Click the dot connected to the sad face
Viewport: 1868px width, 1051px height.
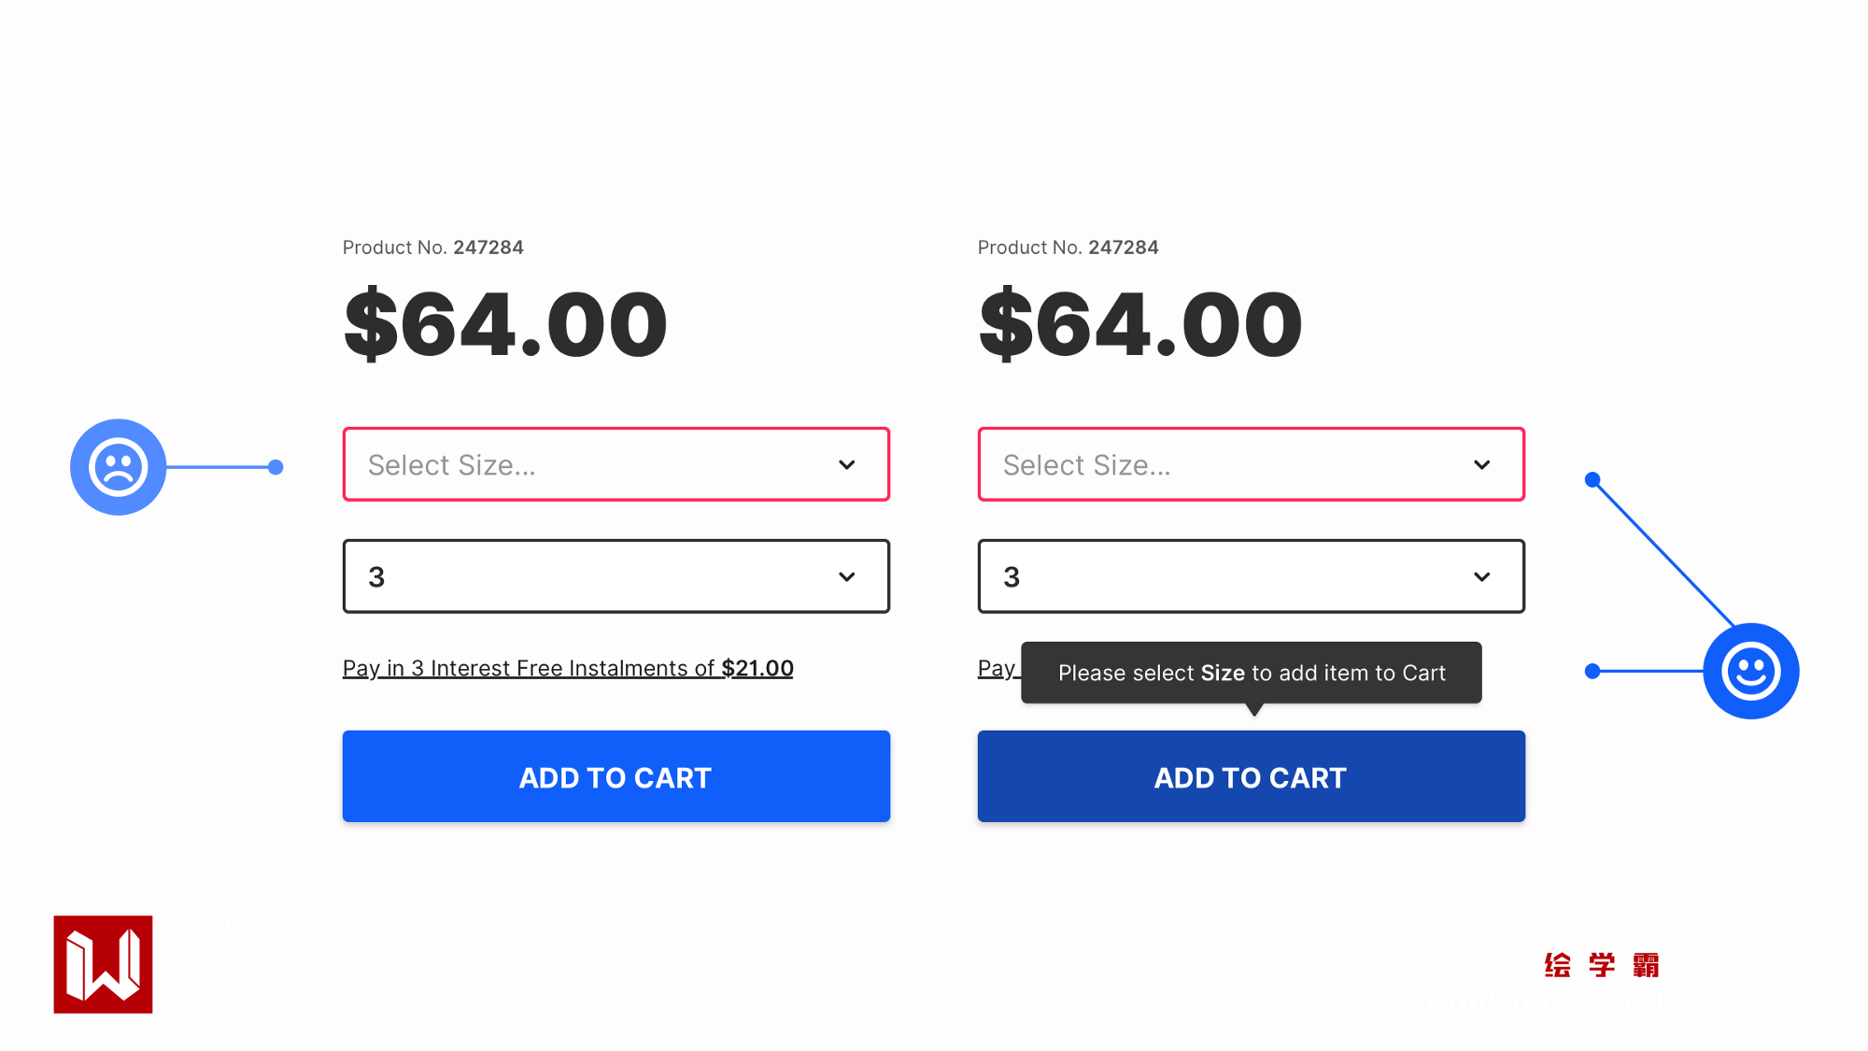pyautogui.click(x=276, y=467)
